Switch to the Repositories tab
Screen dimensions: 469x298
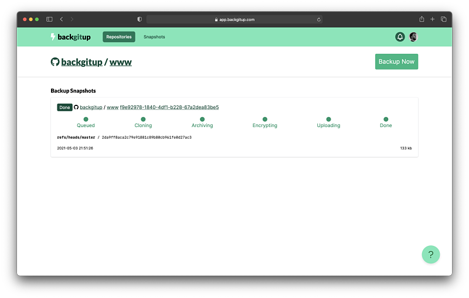coord(119,37)
